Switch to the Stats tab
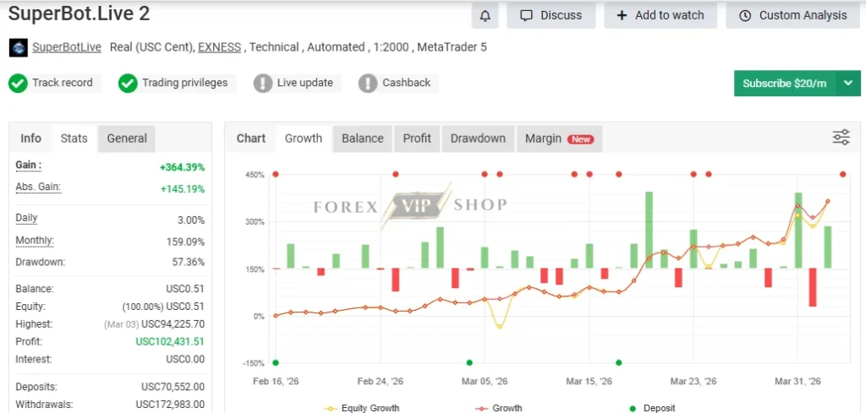The height and width of the screenshot is (413, 866). tap(74, 139)
